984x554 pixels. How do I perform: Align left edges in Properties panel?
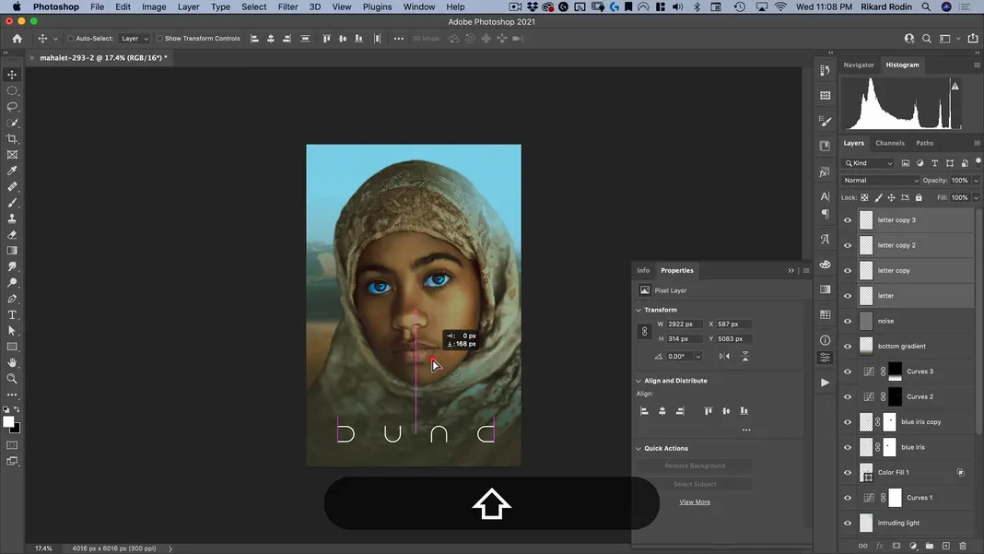pos(644,411)
